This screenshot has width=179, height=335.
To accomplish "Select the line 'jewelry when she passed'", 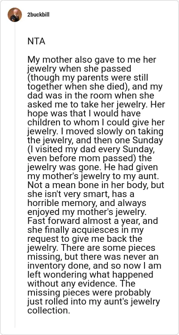I will (79, 69).
